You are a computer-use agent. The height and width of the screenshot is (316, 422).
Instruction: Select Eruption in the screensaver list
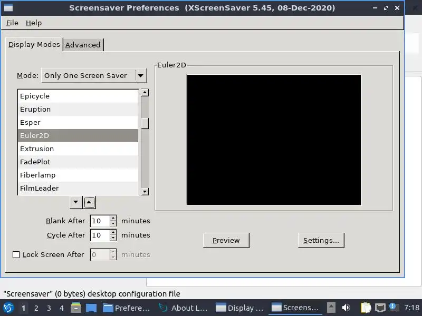(78, 110)
